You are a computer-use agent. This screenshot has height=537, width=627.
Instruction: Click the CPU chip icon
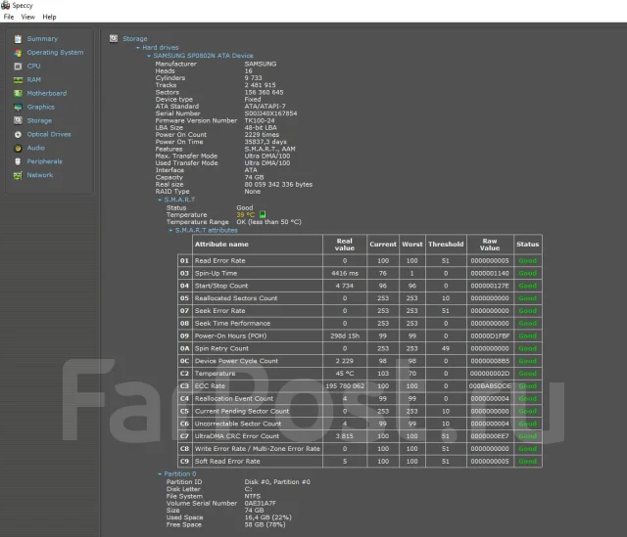18,67
